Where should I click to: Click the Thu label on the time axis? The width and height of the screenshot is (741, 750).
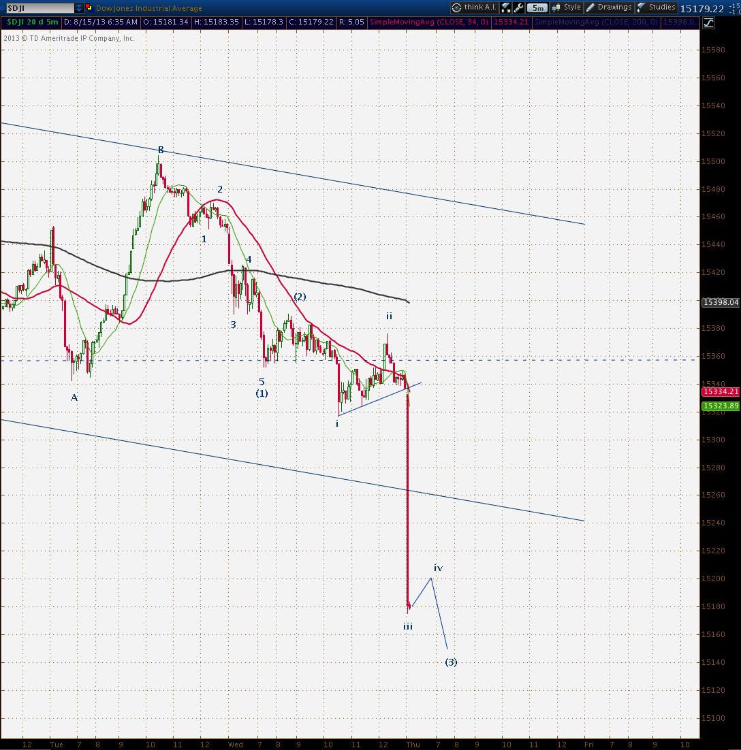tap(413, 745)
